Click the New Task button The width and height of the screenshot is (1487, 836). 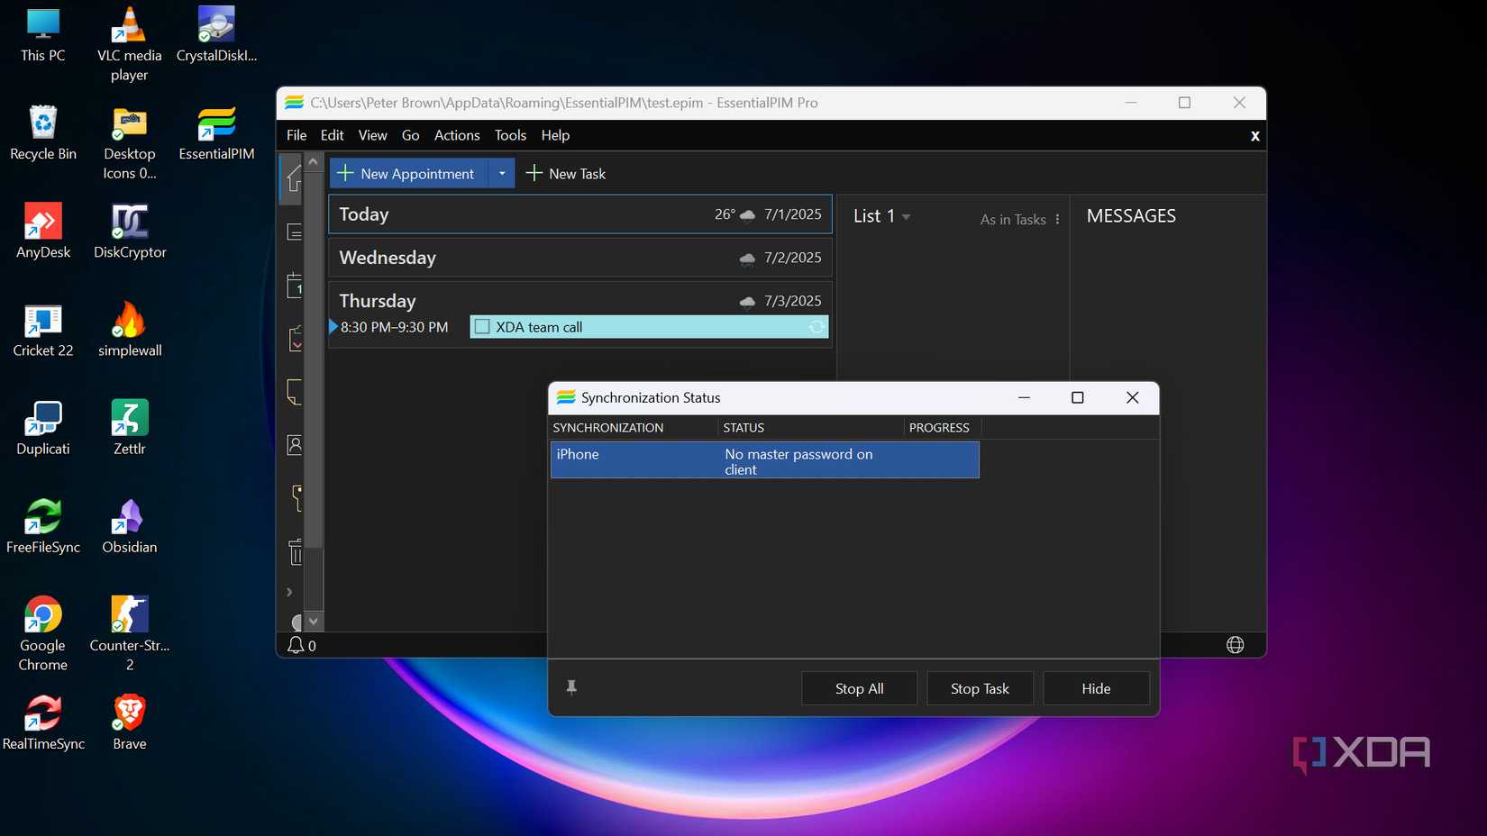[x=566, y=173]
